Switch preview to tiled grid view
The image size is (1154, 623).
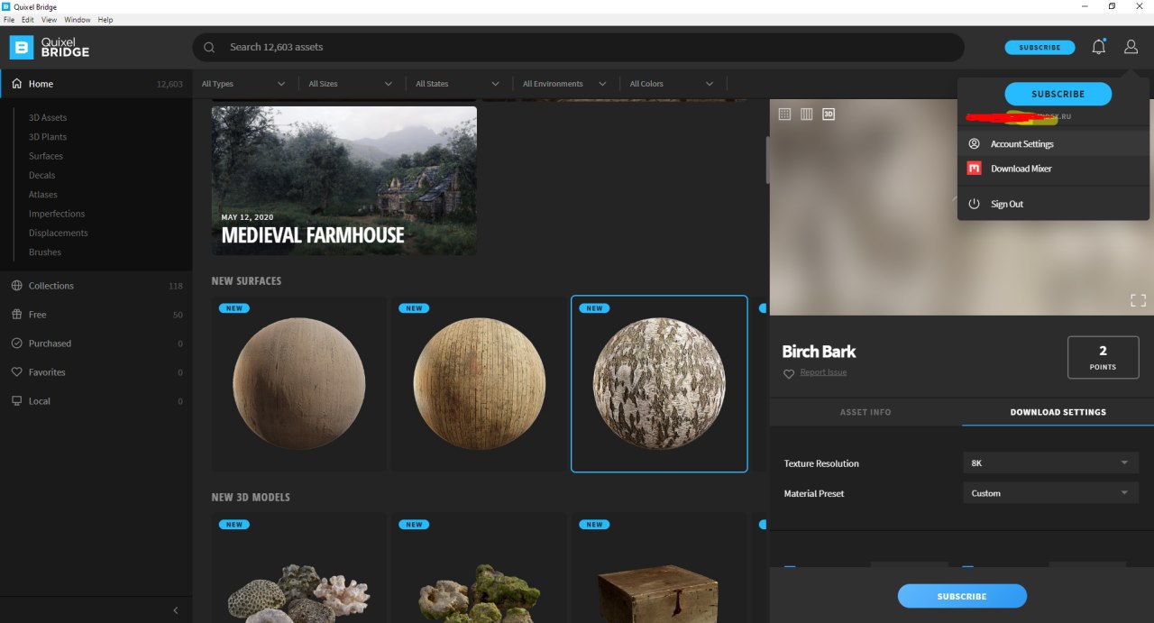[x=784, y=115]
